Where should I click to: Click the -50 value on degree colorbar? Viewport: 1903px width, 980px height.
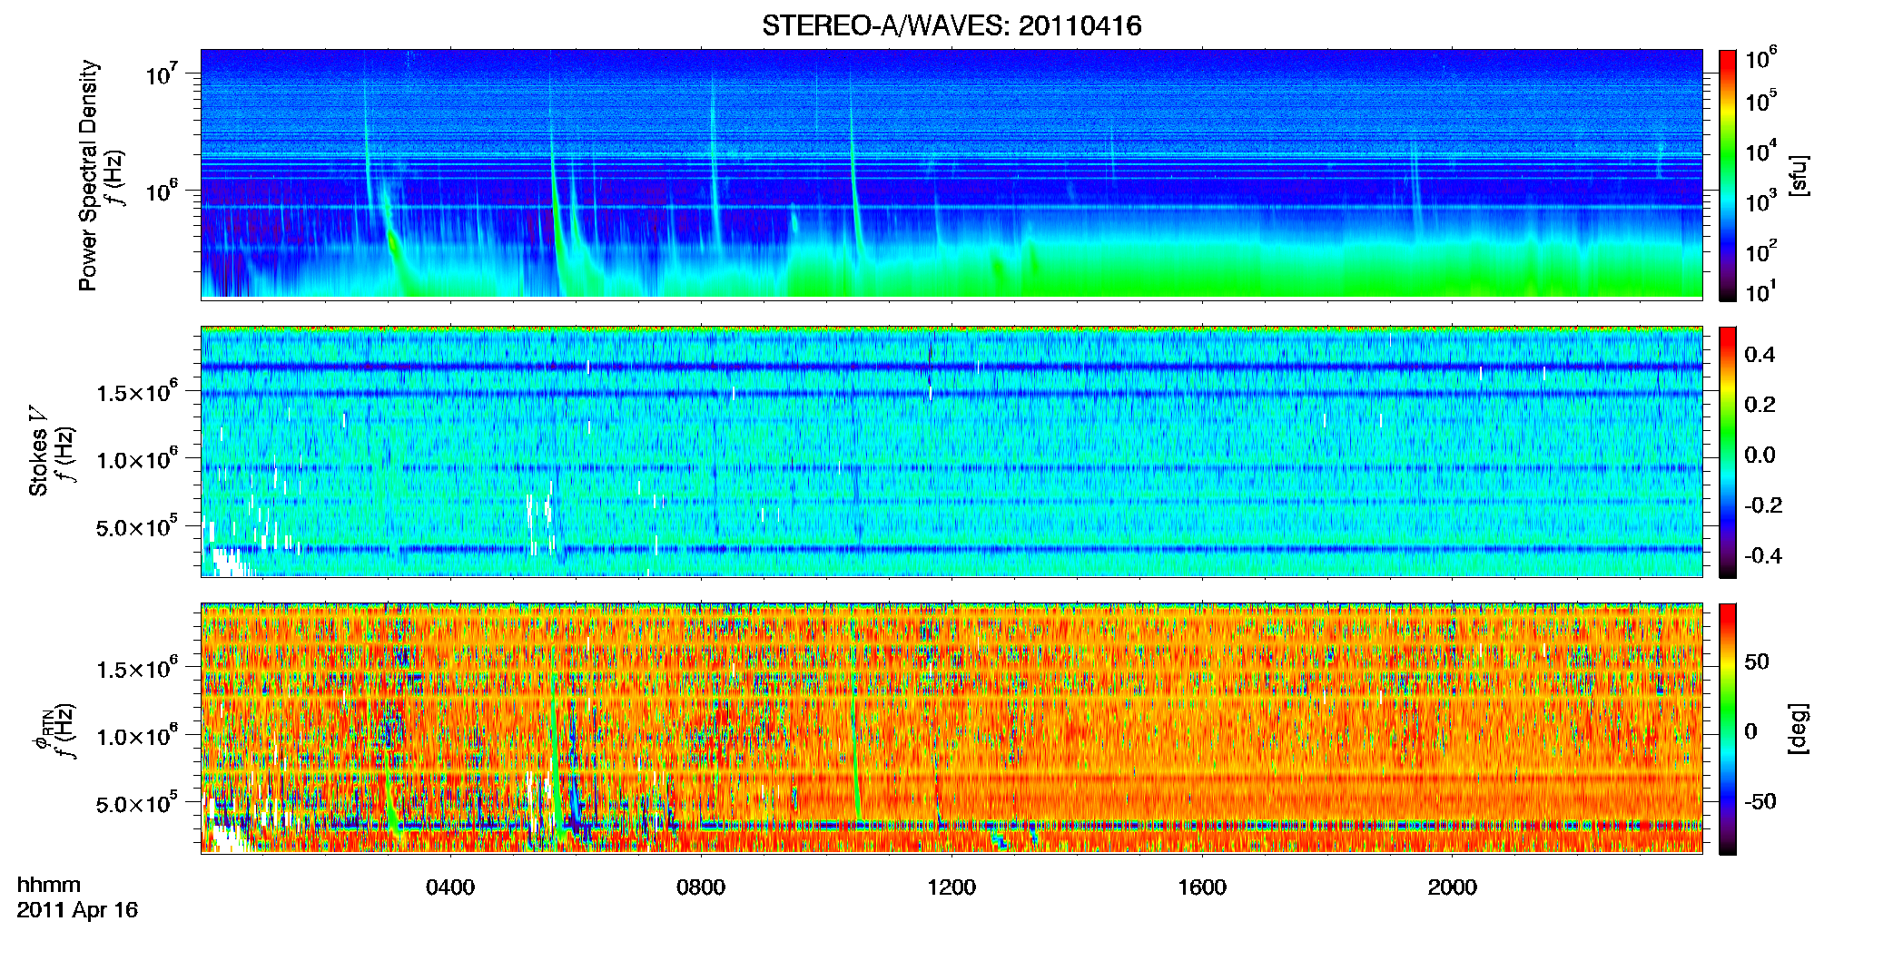(1760, 801)
